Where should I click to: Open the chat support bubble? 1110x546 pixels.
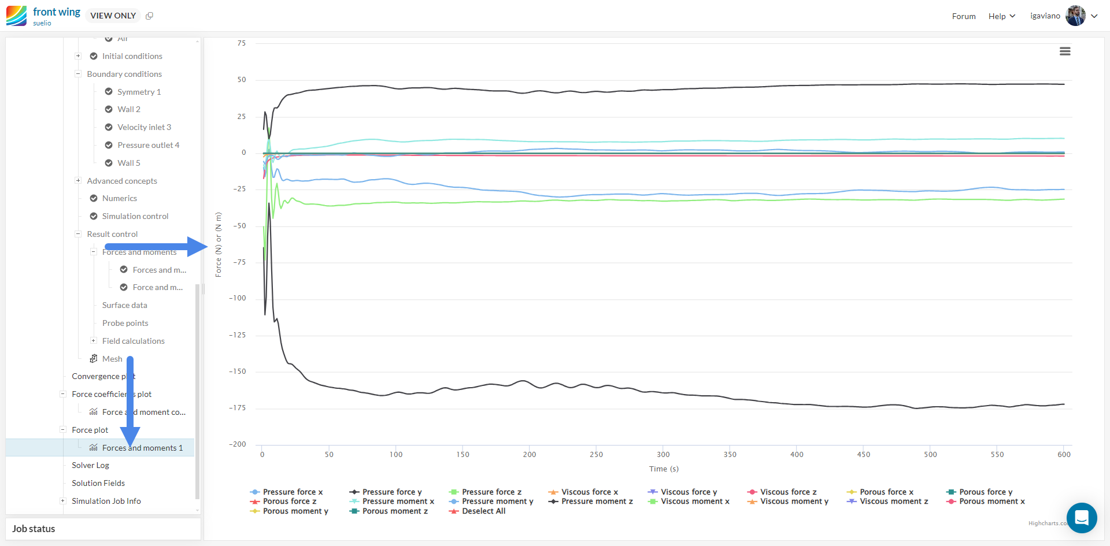coord(1082,518)
